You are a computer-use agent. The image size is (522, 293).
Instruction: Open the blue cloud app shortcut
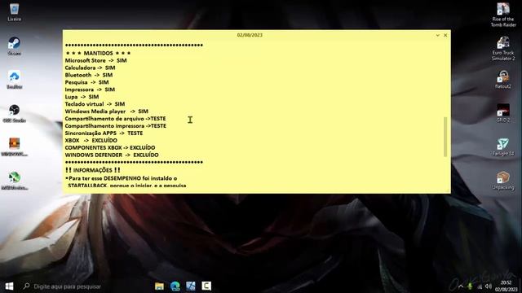coord(15,80)
